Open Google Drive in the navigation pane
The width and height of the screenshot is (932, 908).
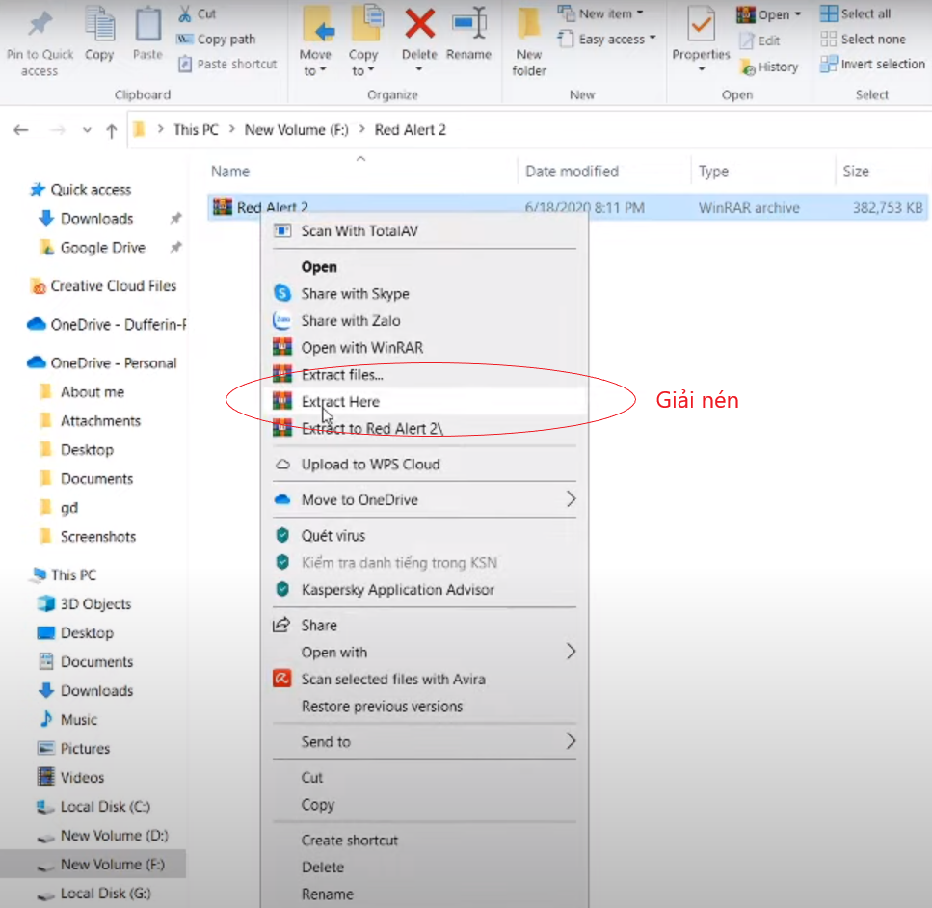coord(93,248)
